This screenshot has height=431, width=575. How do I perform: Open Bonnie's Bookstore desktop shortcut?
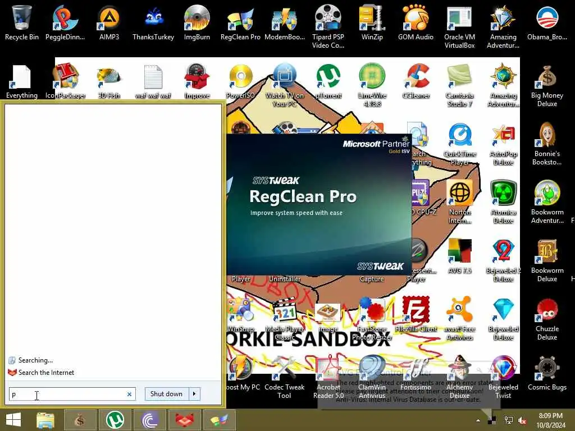click(547, 144)
